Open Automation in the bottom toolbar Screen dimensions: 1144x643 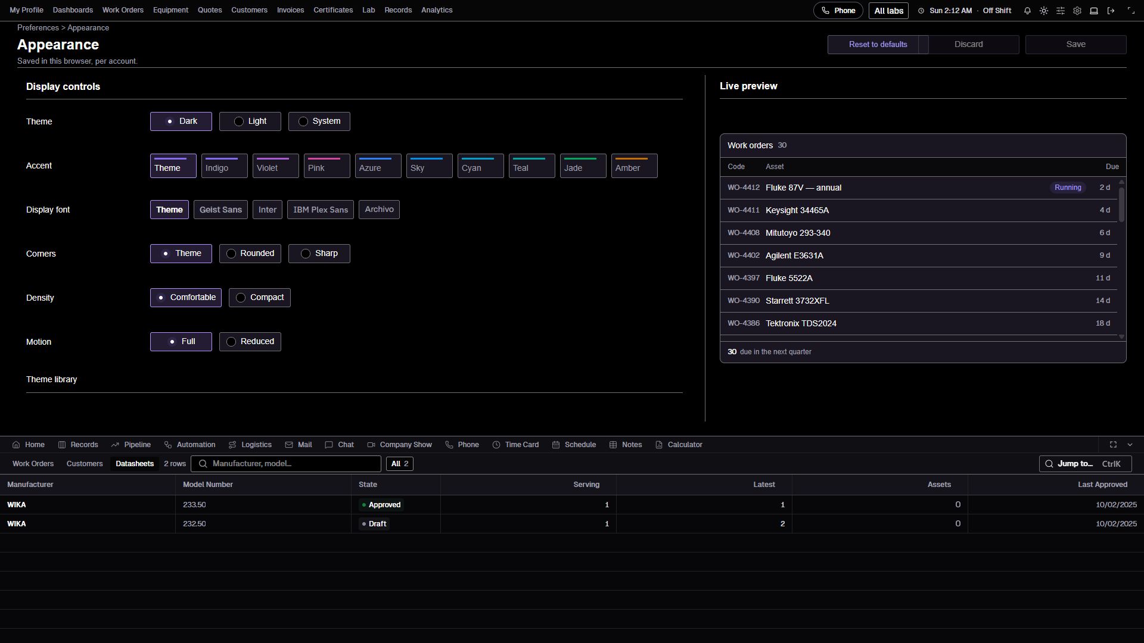click(x=190, y=445)
